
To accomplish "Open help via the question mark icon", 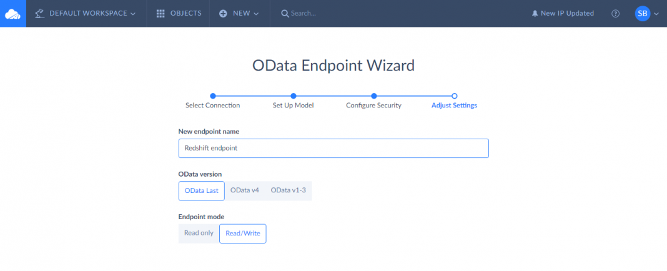I will click(x=615, y=13).
